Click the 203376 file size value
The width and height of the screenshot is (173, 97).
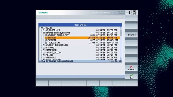coord(91,38)
